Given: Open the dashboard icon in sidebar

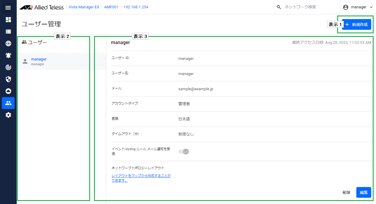Looking at the screenshot, I should click(8, 20).
